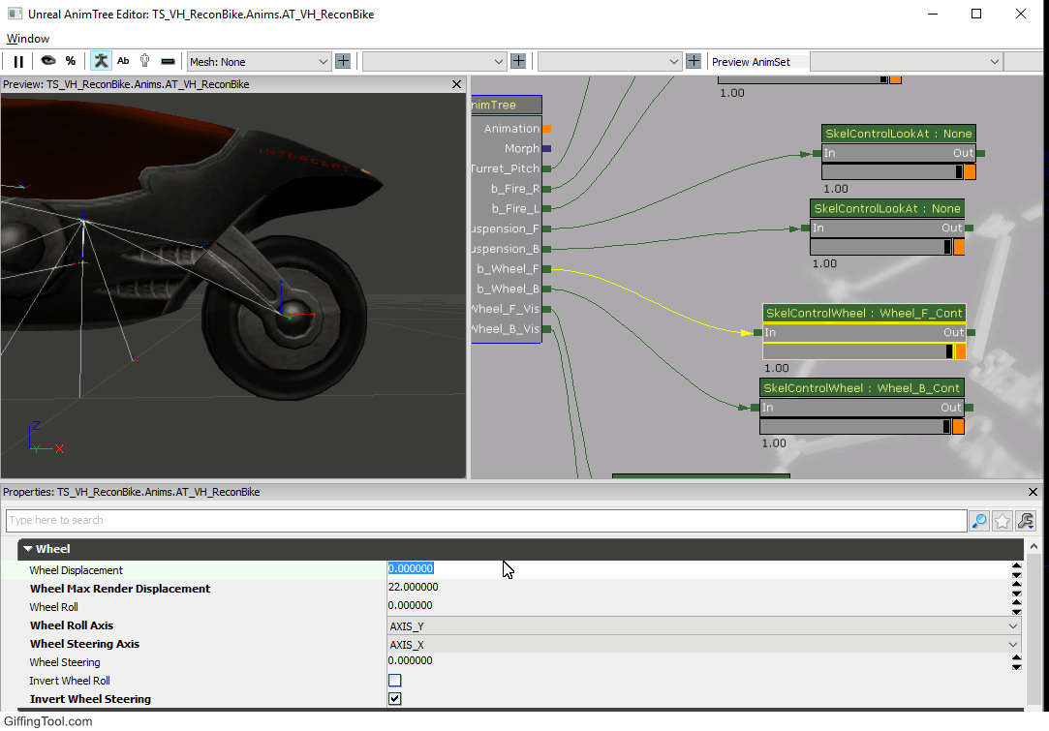Click the properties search input field
1049x731 pixels.
(x=486, y=520)
